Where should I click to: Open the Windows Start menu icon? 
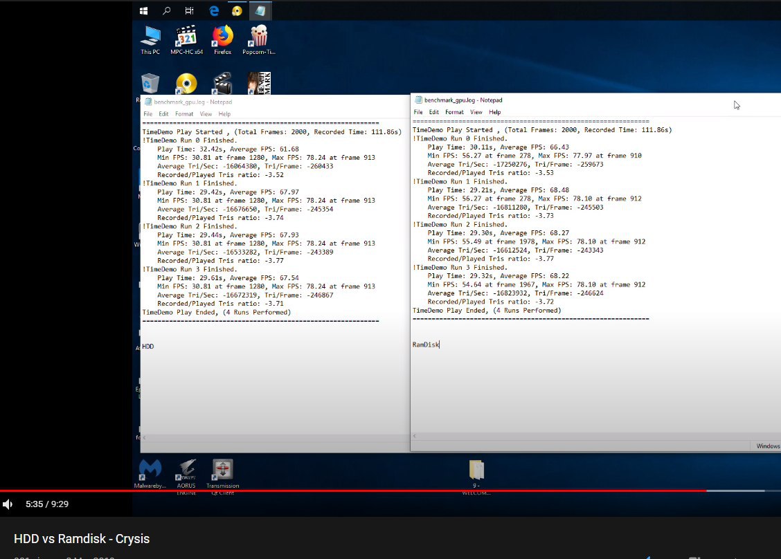click(143, 10)
